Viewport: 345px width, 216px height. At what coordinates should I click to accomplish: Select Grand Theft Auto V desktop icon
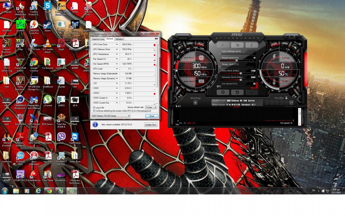(20, 64)
